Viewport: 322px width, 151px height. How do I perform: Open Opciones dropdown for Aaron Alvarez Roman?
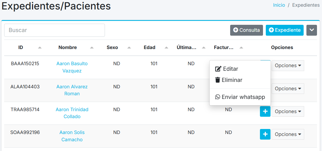coord(288,89)
